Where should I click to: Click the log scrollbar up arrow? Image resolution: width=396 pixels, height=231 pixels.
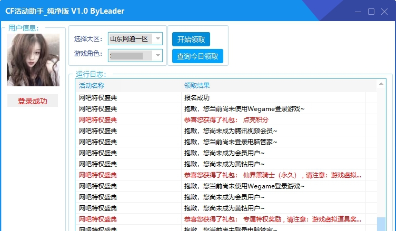381,84
